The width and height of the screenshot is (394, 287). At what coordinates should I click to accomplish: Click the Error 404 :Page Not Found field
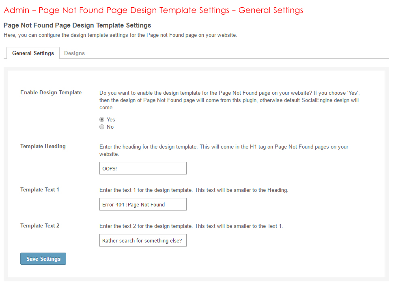[x=143, y=204]
